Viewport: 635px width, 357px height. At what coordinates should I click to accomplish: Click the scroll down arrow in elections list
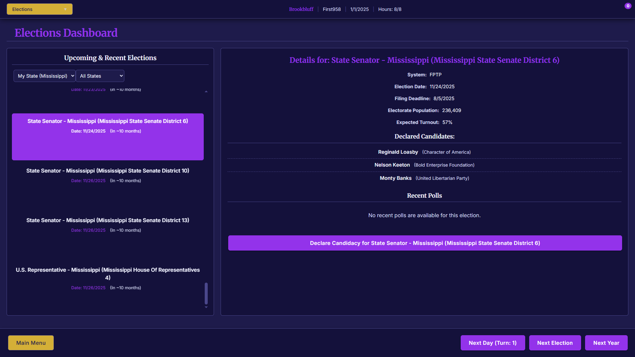click(x=206, y=307)
